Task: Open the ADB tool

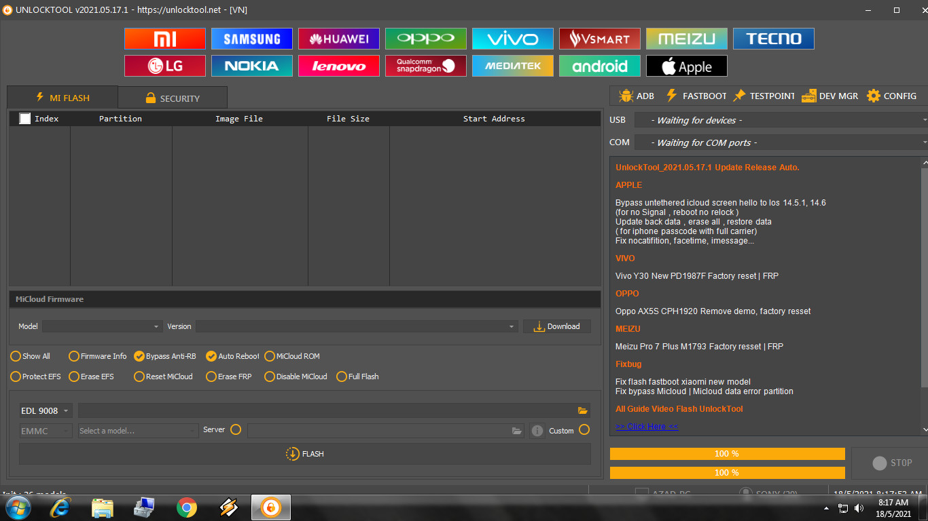Action: tap(637, 96)
